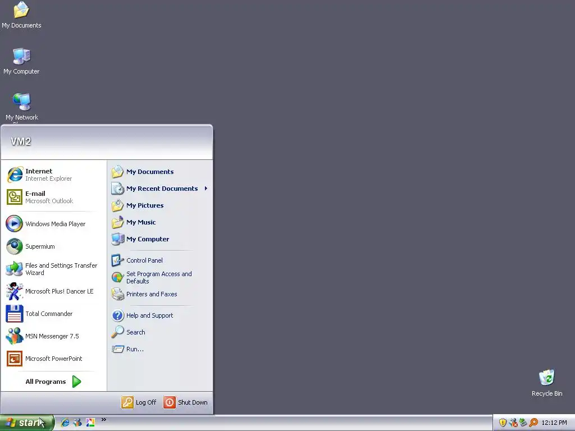
Task: Open Windows Media Player
Action: pos(53,224)
